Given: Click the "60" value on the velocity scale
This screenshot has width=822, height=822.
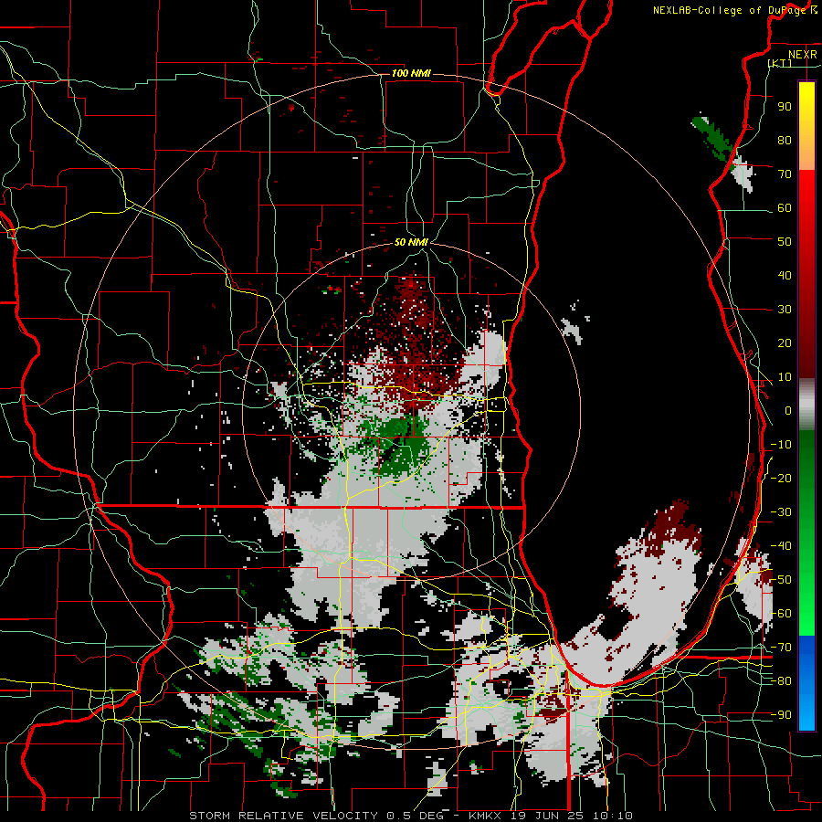Looking at the screenshot, I should tap(785, 207).
